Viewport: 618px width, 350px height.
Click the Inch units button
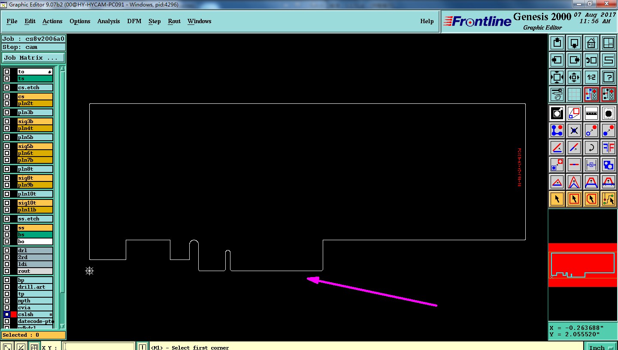600,347
